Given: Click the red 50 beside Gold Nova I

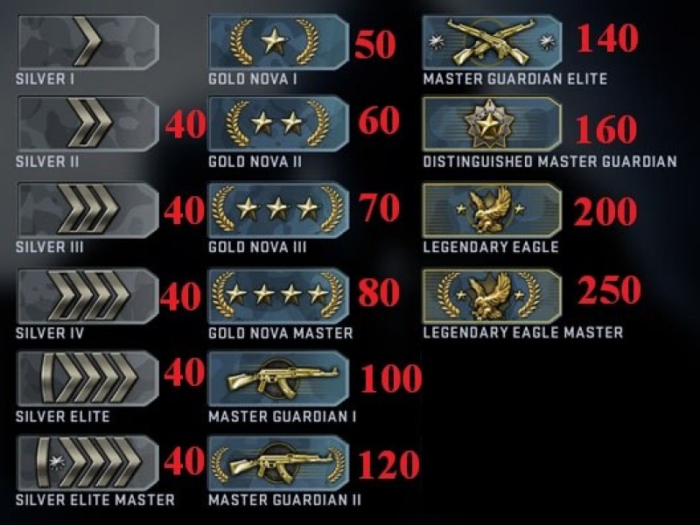Looking at the screenshot, I should click(375, 45).
